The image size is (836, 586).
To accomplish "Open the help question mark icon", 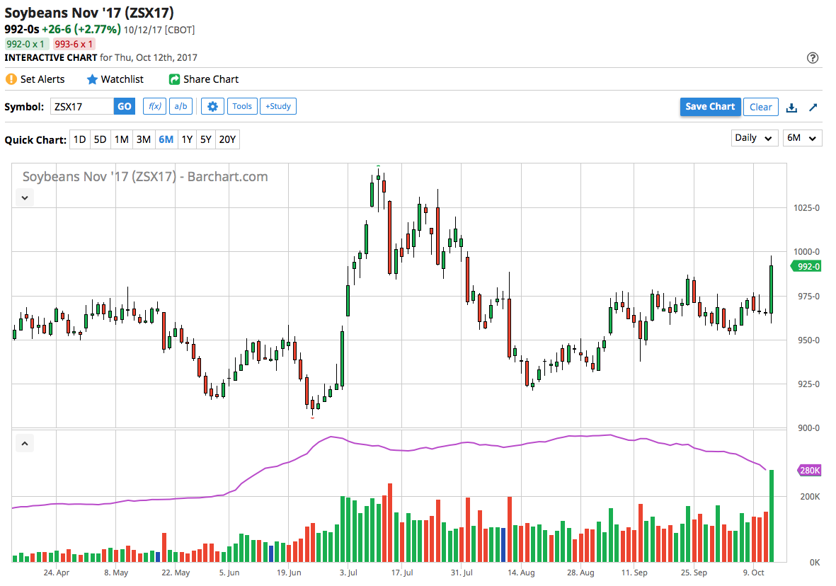I will pyautogui.click(x=812, y=57).
